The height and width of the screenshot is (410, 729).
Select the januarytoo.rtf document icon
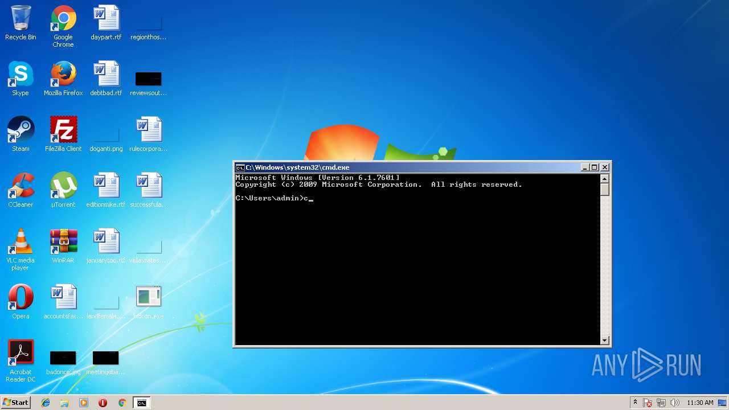click(x=106, y=246)
